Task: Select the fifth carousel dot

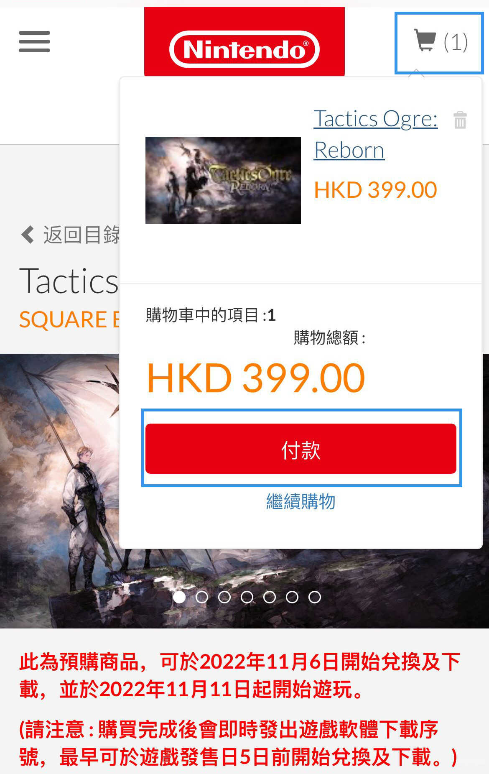Action: 270,597
